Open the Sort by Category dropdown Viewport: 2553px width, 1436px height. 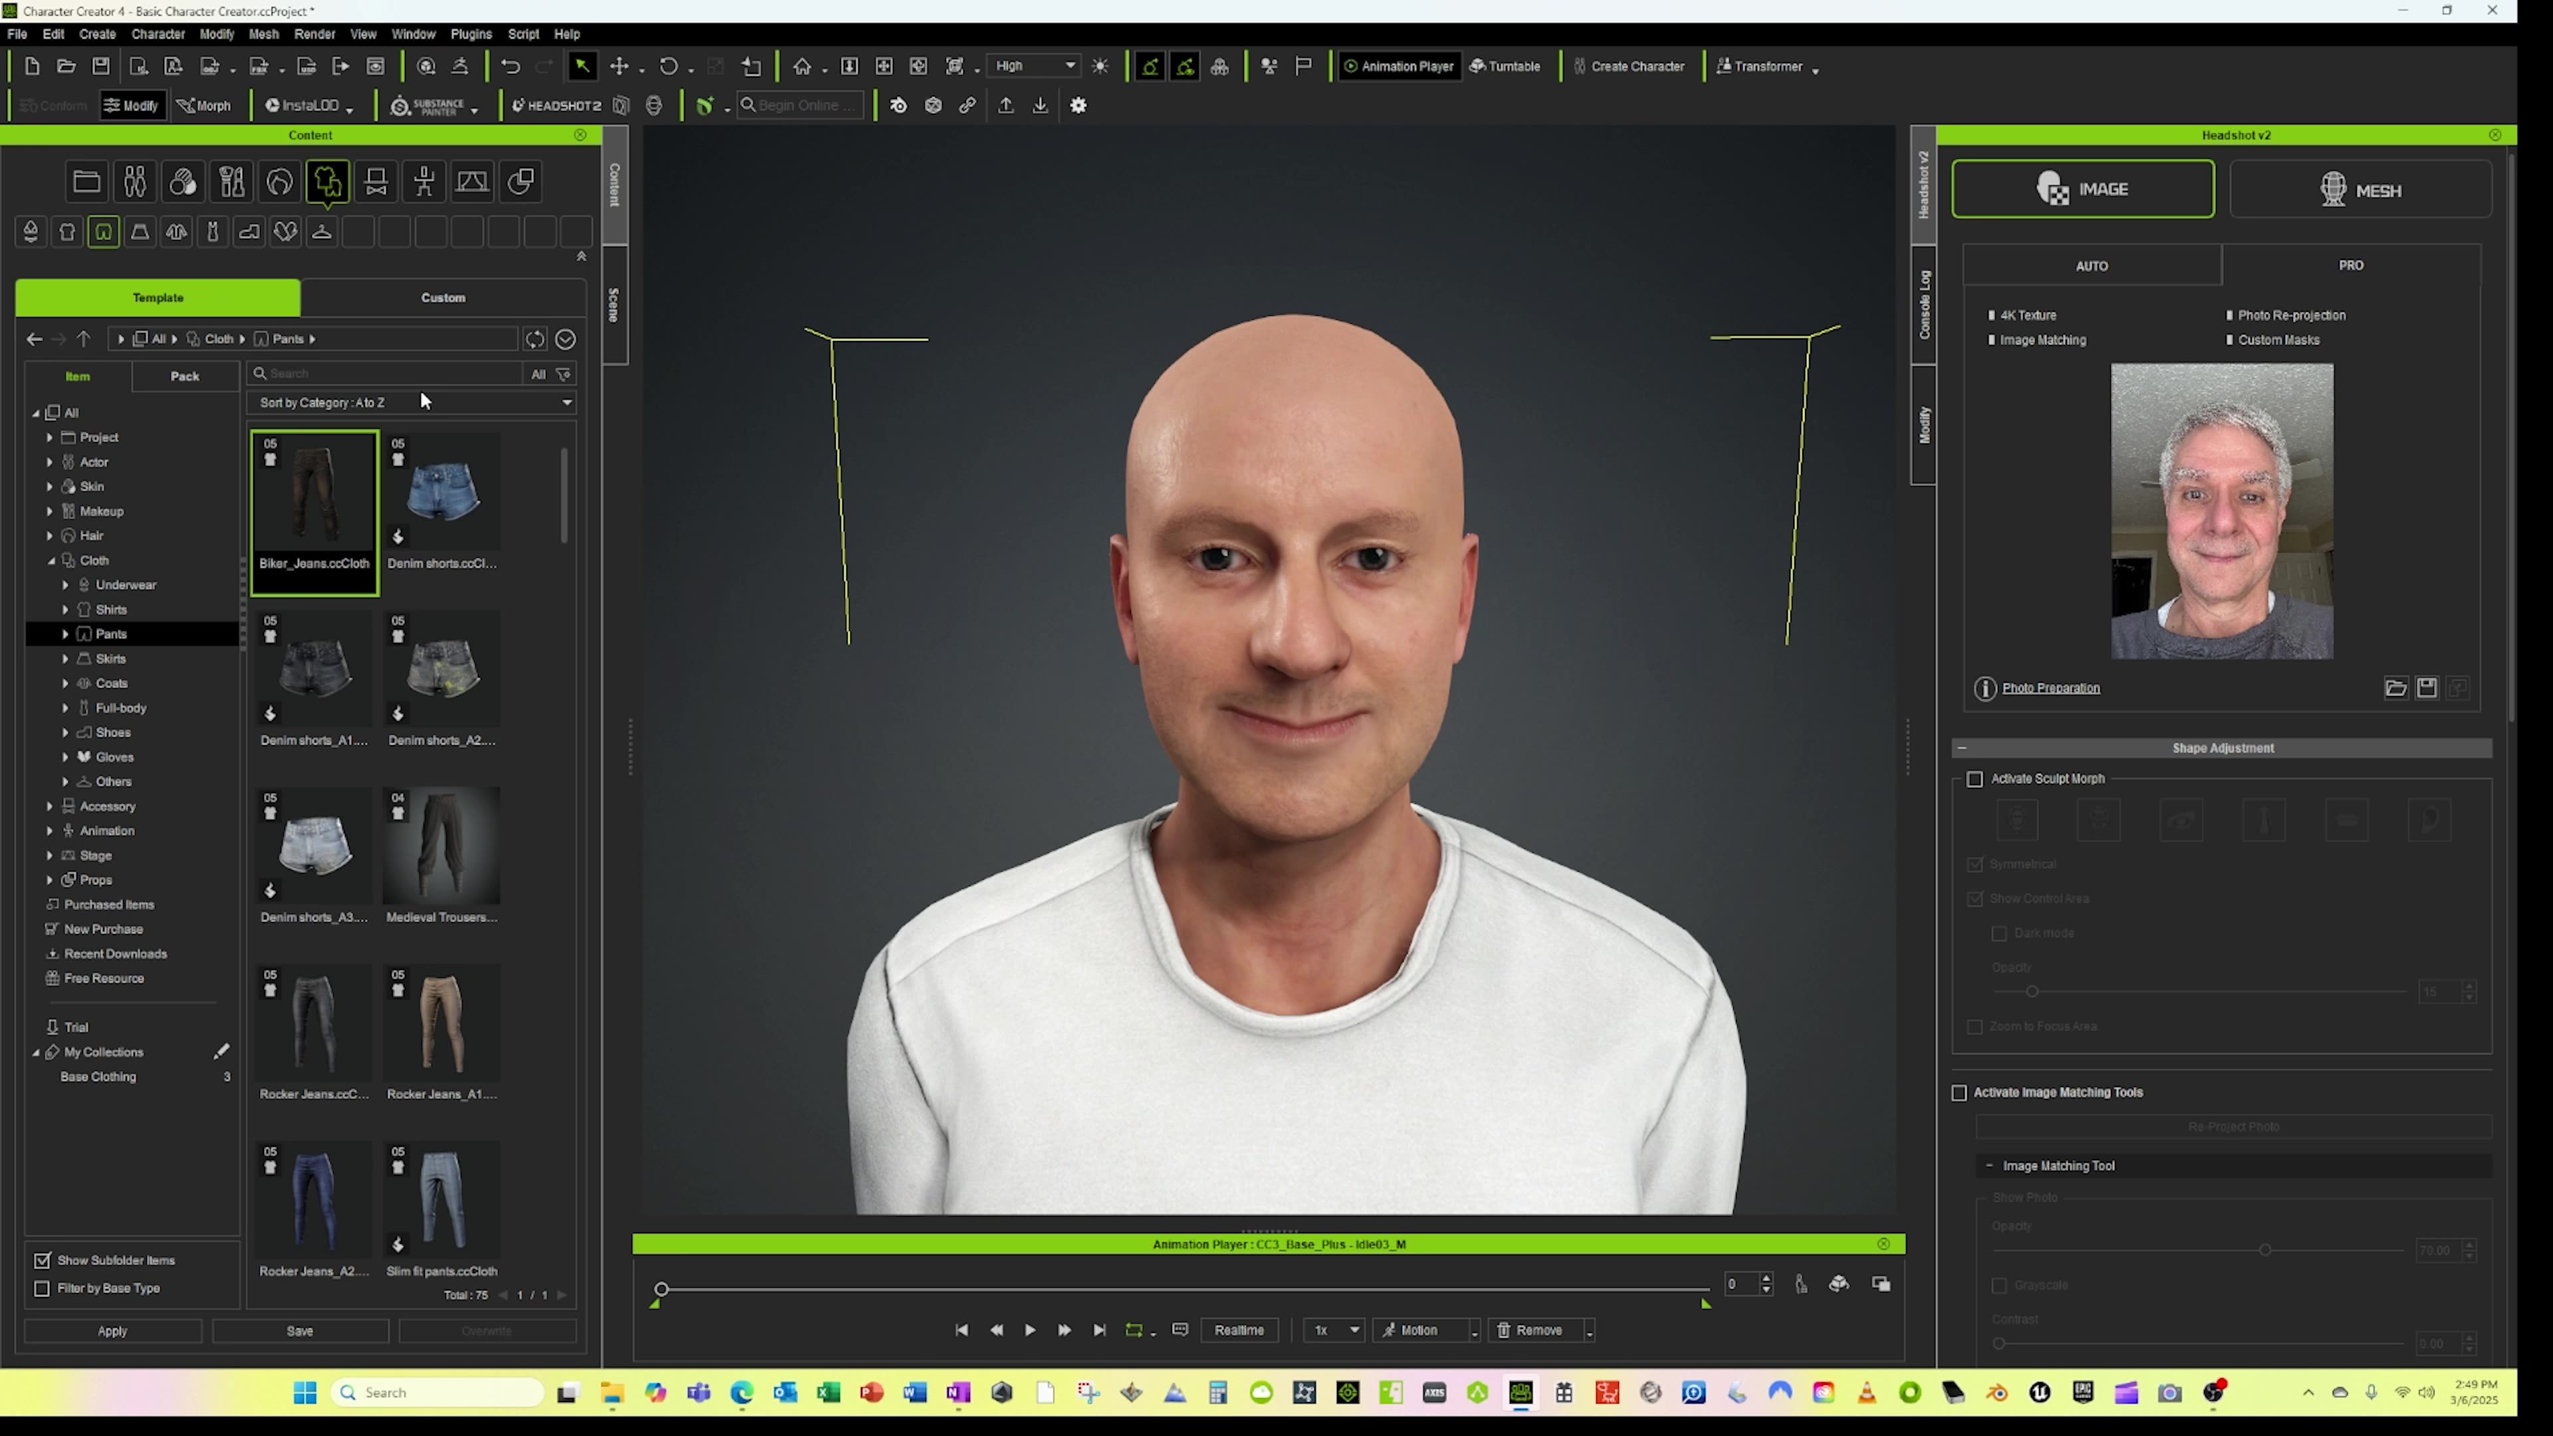(x=566, y=402)
